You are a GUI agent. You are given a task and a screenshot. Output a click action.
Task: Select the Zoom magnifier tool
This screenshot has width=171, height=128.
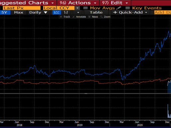[105, 17]
